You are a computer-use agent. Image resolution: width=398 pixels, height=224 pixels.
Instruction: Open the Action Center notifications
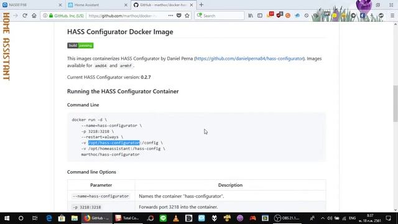click(x=388, y=218)
